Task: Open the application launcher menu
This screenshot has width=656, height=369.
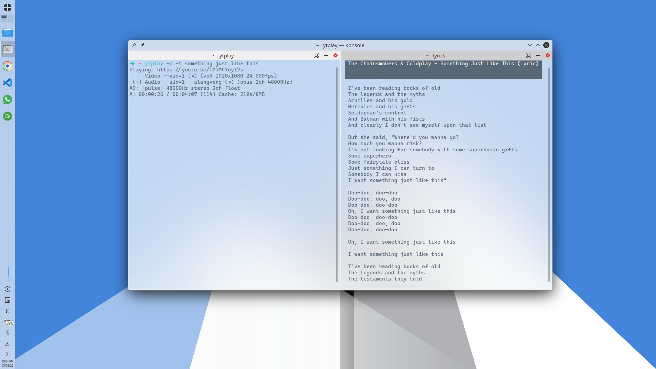Action: point(8,7)
